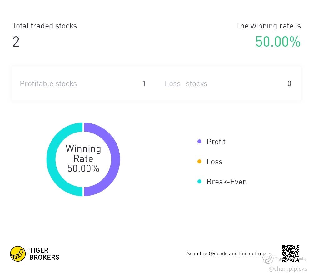Select the purple Profit segment of the donut chart
This screenshot has width=313, height=276.
coord(116,159)
